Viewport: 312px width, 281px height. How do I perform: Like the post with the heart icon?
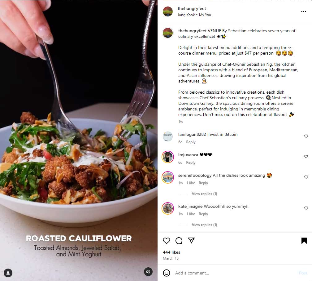click(x=167, y=241)
